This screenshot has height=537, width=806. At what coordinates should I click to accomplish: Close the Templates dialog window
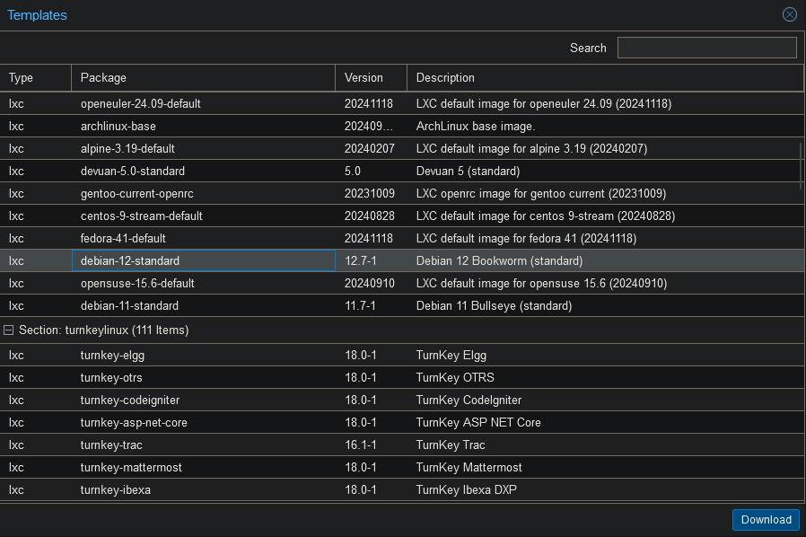click(x=789, y=14)
